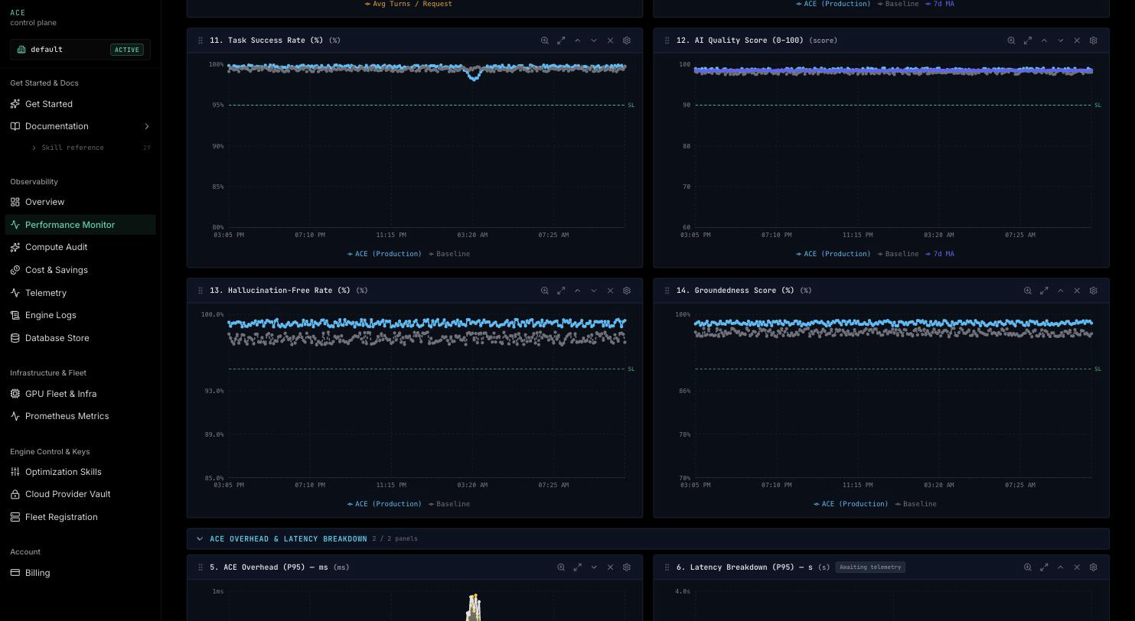Open Hallucination-Free Rate panel settings
This screenshot has height=621, width=1135.
tap(627, 291)
